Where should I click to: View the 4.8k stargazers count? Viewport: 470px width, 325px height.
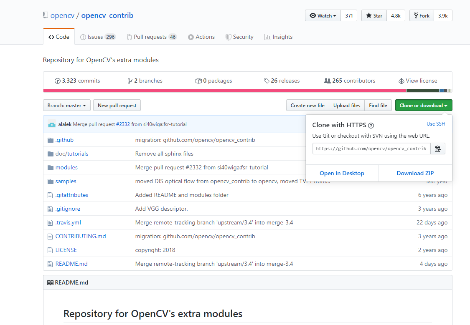coord(396,15)
